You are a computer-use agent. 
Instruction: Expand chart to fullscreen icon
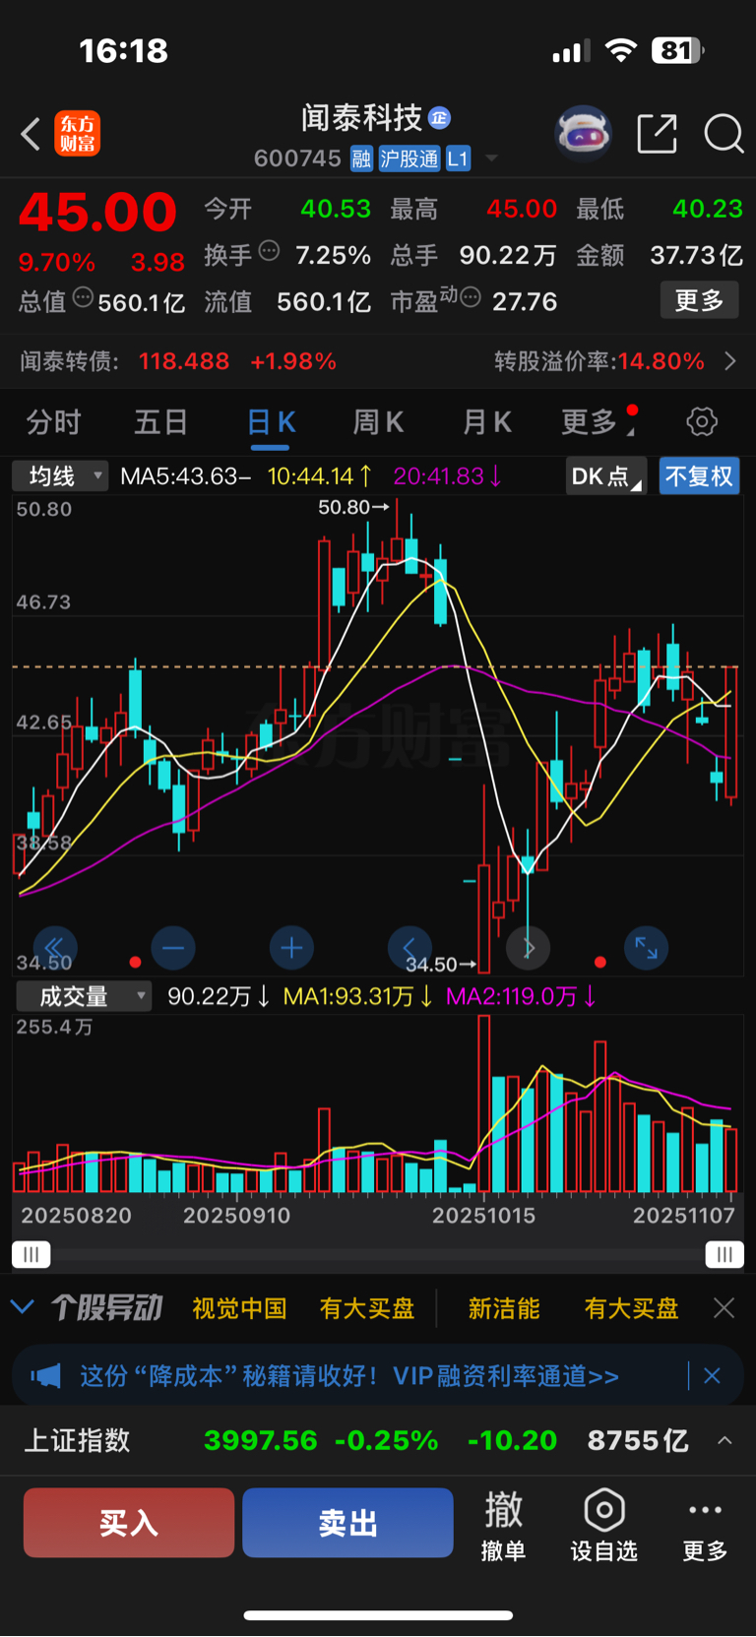pos(647,948)
